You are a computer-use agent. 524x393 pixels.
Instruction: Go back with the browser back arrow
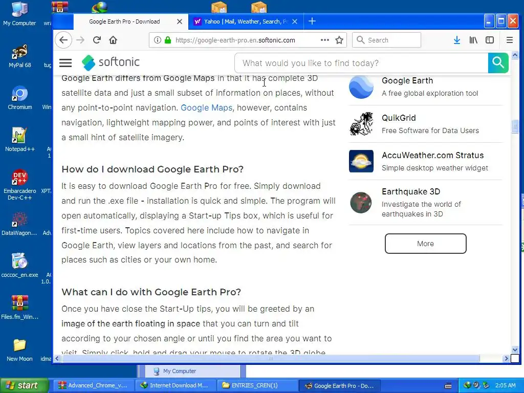(63, 40)
